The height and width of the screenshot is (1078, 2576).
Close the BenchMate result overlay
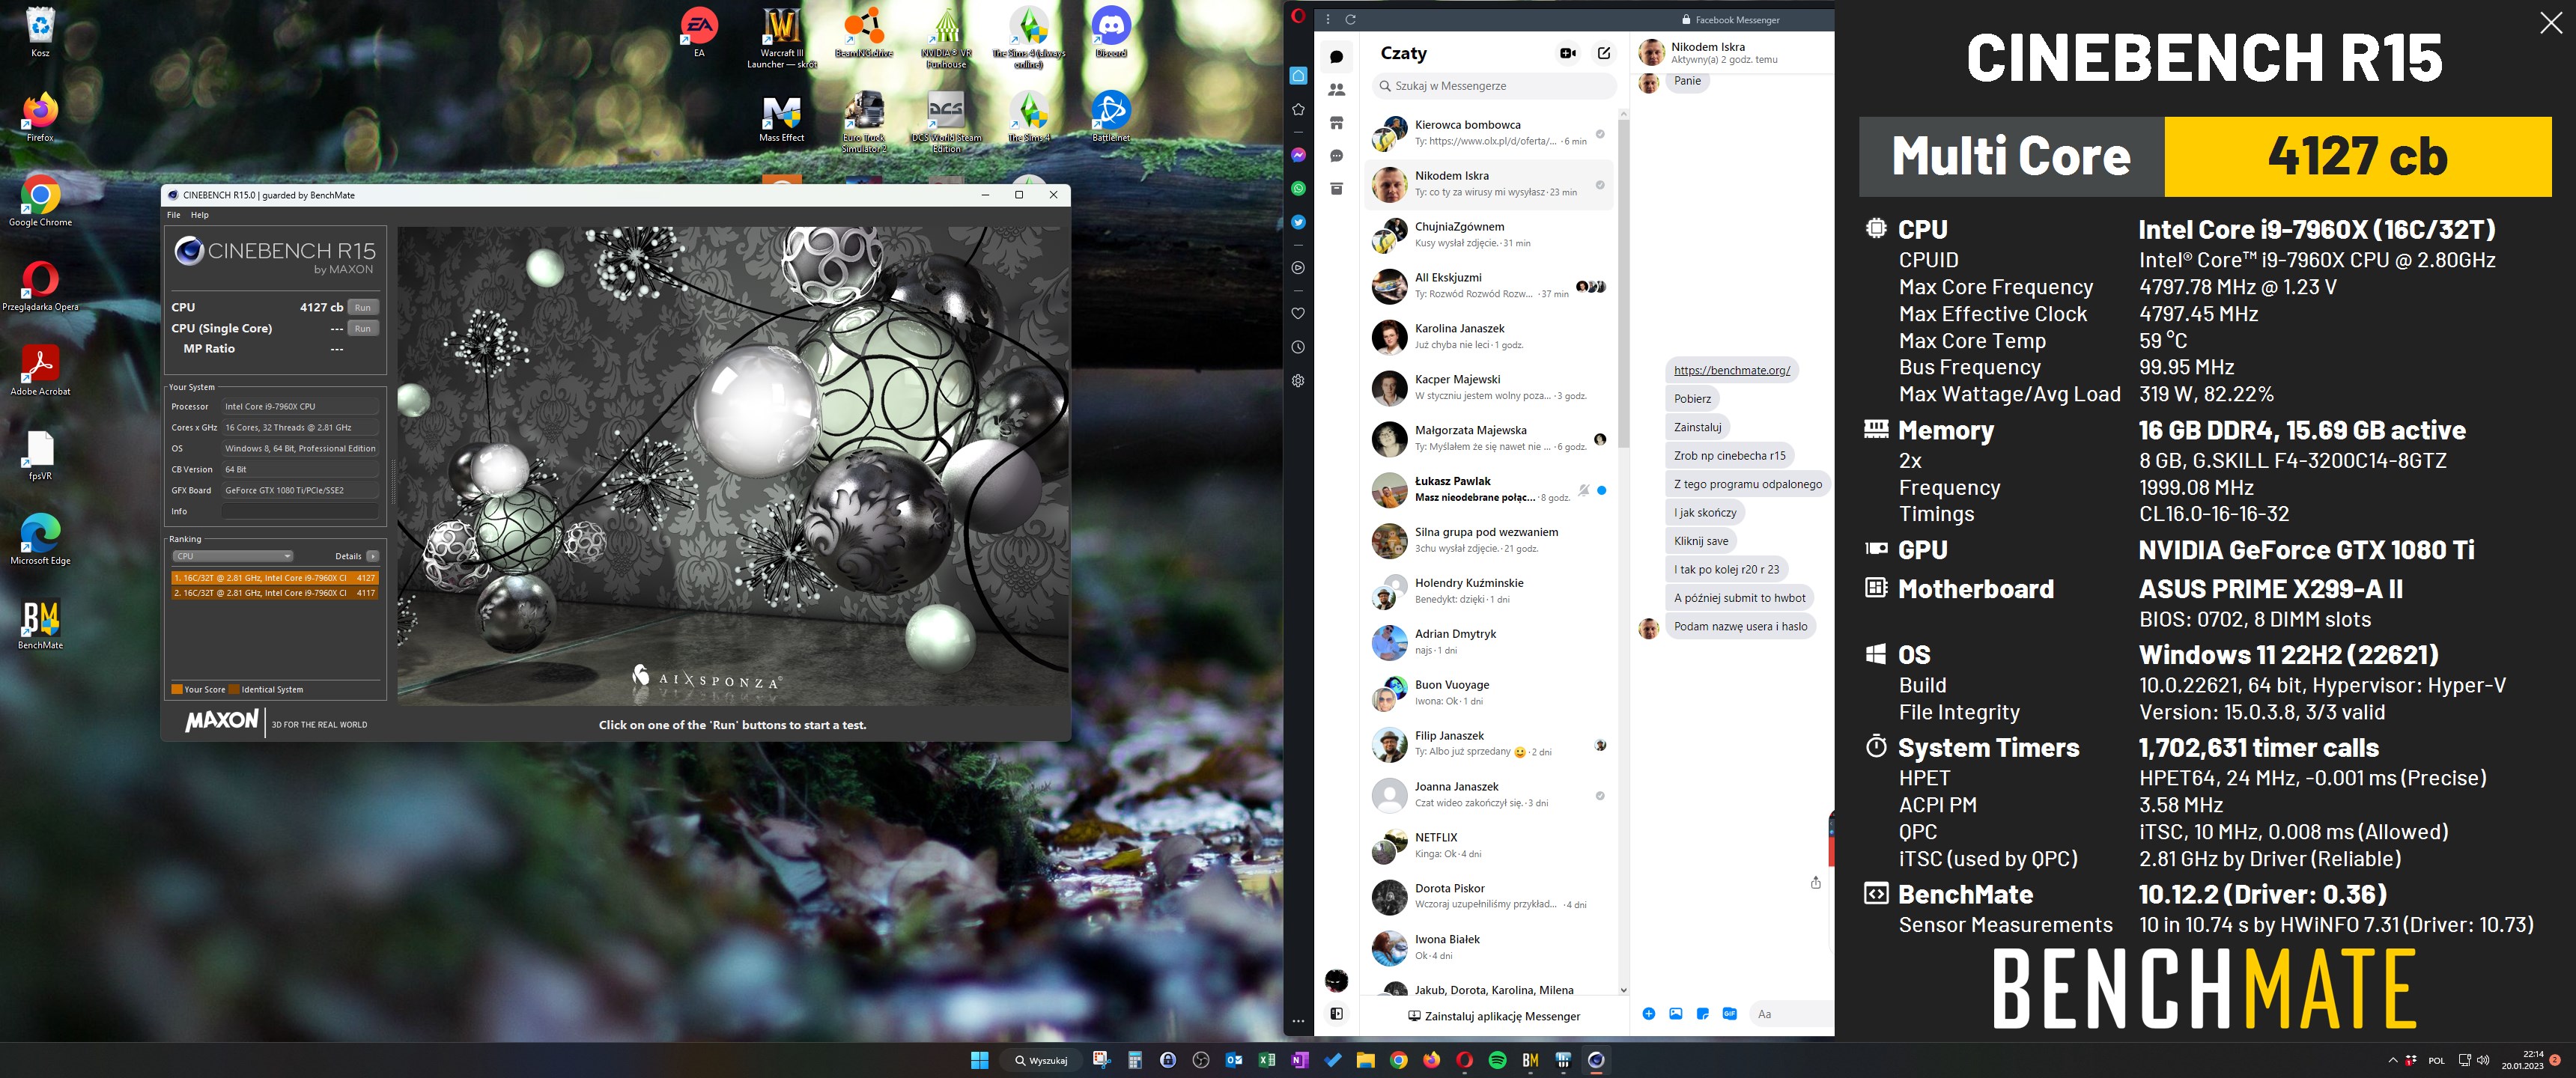pyautogui.click(x=2551, y=23)
